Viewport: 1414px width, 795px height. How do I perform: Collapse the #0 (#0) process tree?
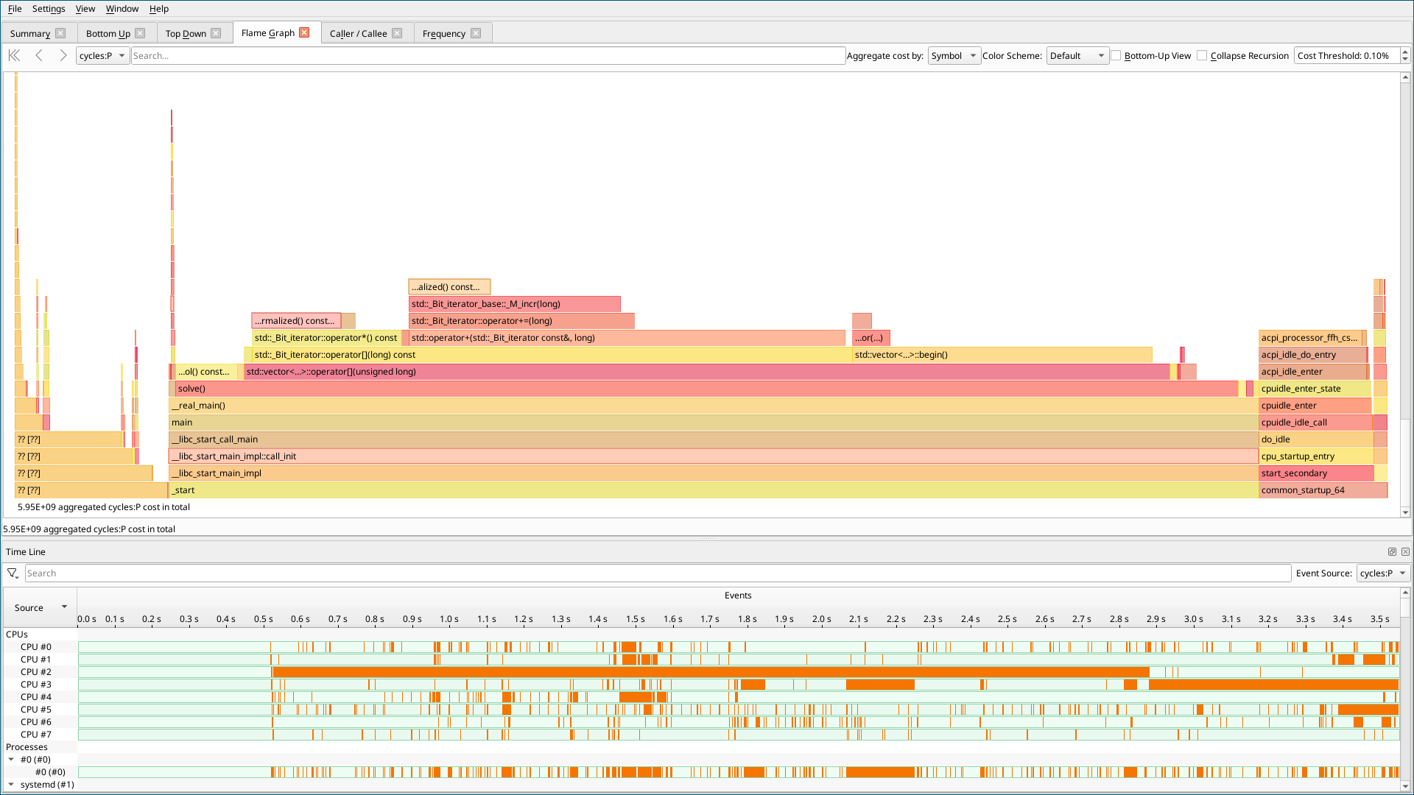[x=11, y=759]
